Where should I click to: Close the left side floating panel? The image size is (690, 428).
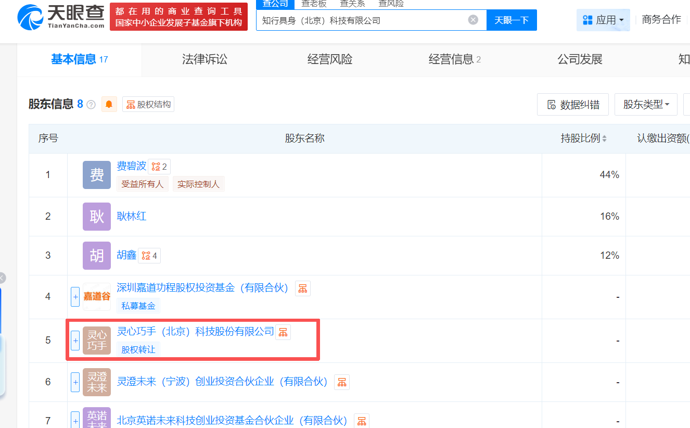pyautogui.click(x=2, y=278)
